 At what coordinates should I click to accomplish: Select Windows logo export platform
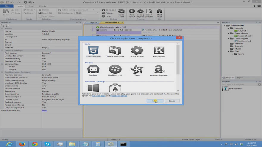click(x=93, y=88)
